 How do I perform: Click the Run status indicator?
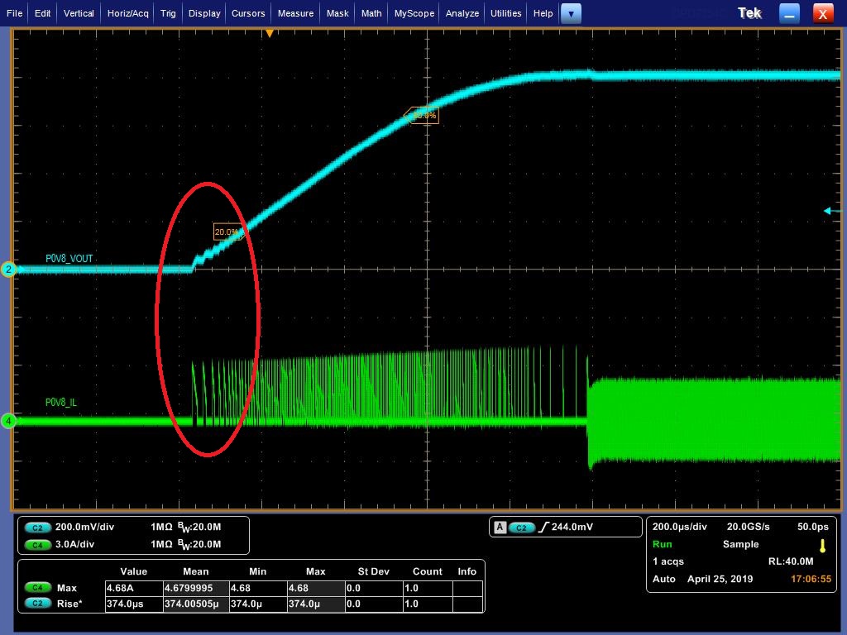pyautogui.click(x=663, y=544)
